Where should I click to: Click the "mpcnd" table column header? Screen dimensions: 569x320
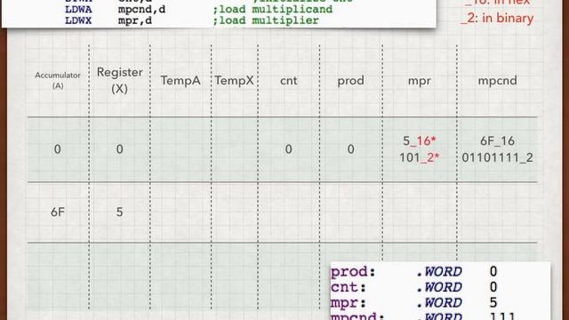click(497, 81)
